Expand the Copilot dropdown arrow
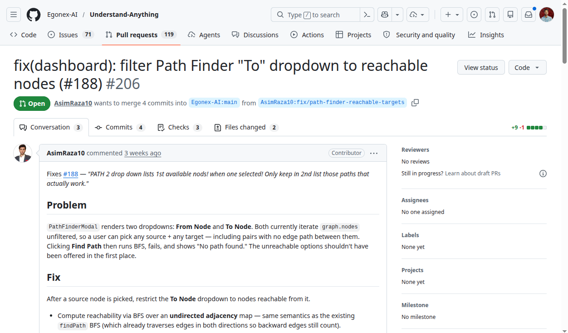The width and height of the screenshot is (568, 333). coord(397,15)
